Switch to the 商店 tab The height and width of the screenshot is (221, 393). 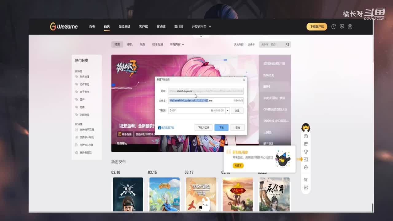click(x=107, y=27)
